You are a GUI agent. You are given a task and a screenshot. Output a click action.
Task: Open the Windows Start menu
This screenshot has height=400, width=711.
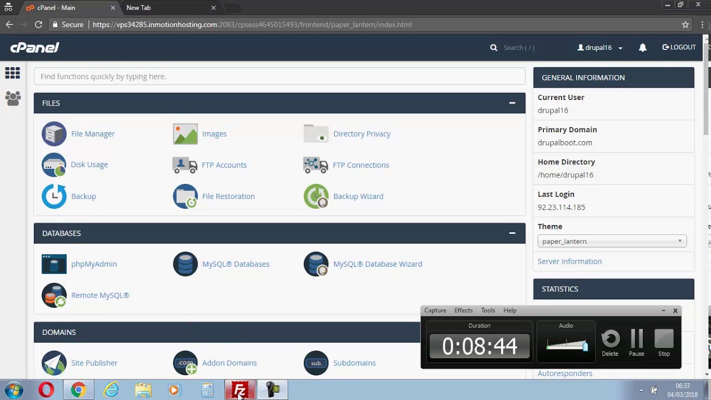(13, 390)
